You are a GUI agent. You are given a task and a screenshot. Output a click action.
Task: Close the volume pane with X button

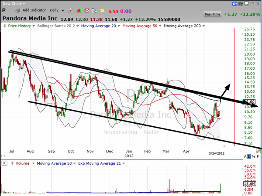[4, 163]
